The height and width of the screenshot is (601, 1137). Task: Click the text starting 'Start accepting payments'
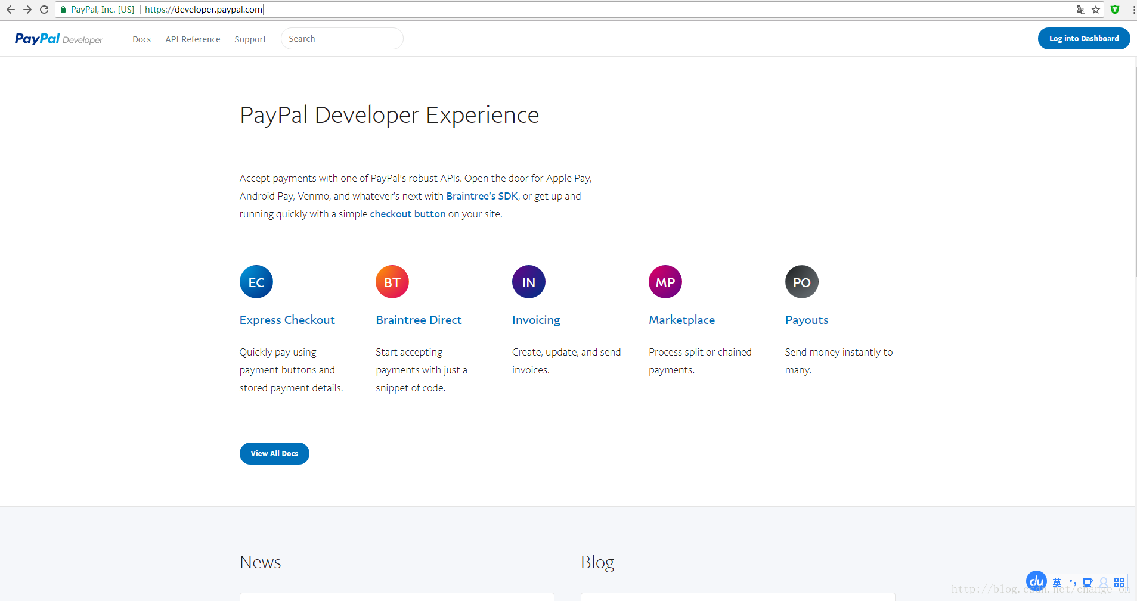click(x=422, y=370)
